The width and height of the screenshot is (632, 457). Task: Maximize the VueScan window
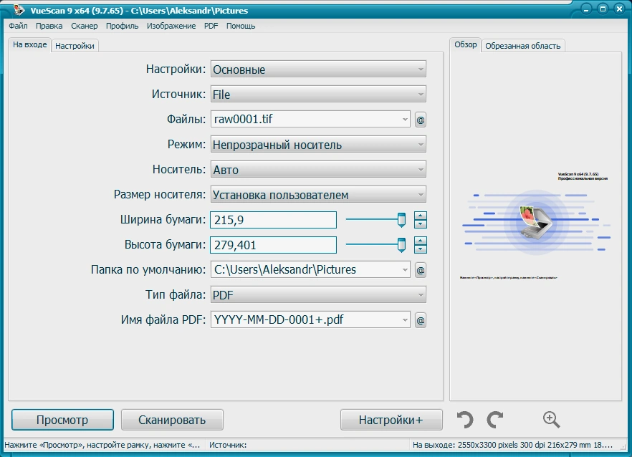coord(603,9)
